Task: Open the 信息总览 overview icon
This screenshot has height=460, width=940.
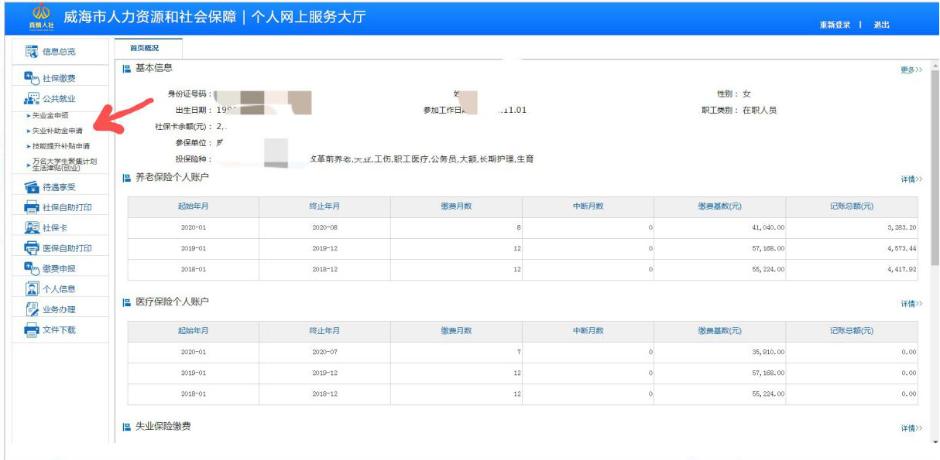Action: click(32, 52)
